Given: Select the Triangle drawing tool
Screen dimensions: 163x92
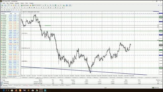Looking at the screenshot, I should coord(32,8).
